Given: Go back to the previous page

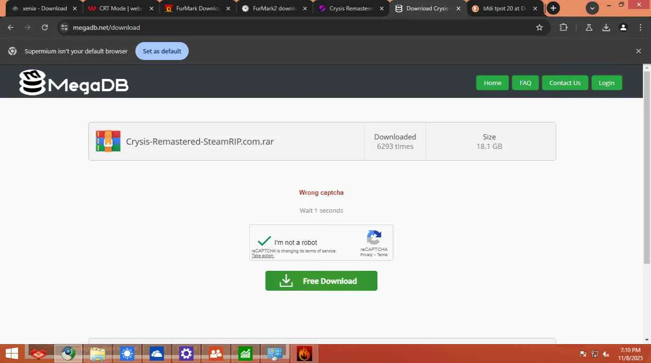Looking at the screenshot, I should click(10, 27).
